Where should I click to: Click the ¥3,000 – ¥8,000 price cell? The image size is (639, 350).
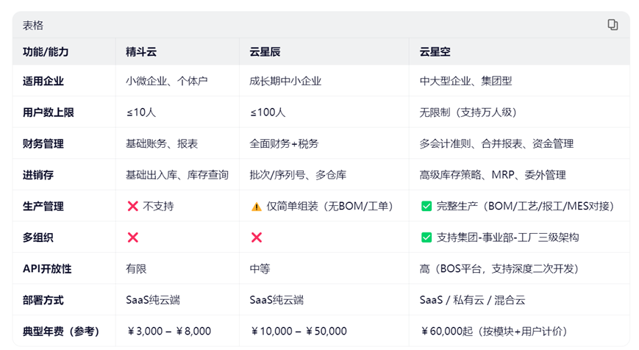(x=168, y=331)
